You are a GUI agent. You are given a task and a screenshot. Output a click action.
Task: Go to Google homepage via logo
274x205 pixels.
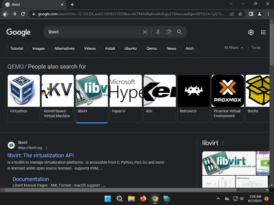click(x=18, y=32)
